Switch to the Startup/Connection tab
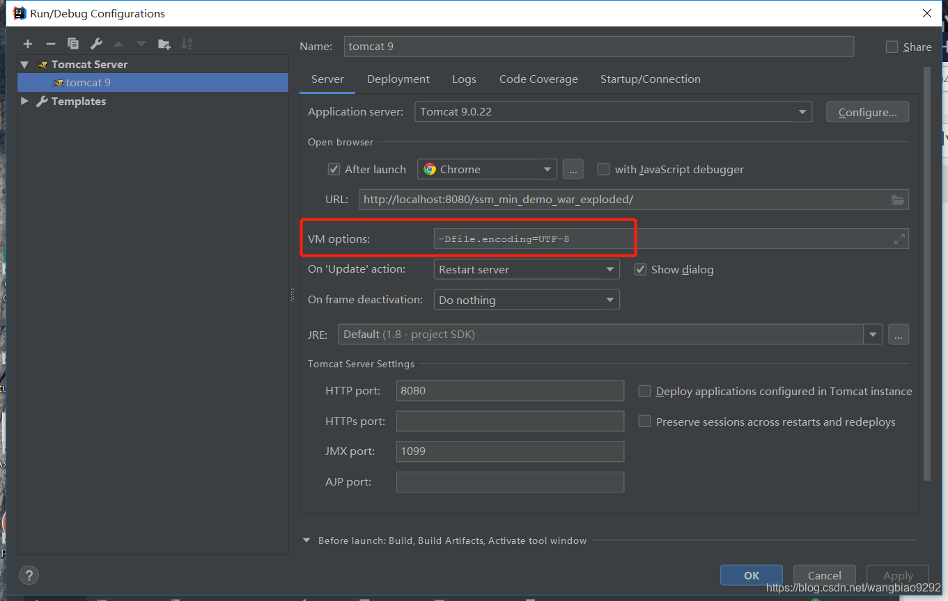Image resolution: width=948 pixels, height=601 pixels. pos(651,79)
